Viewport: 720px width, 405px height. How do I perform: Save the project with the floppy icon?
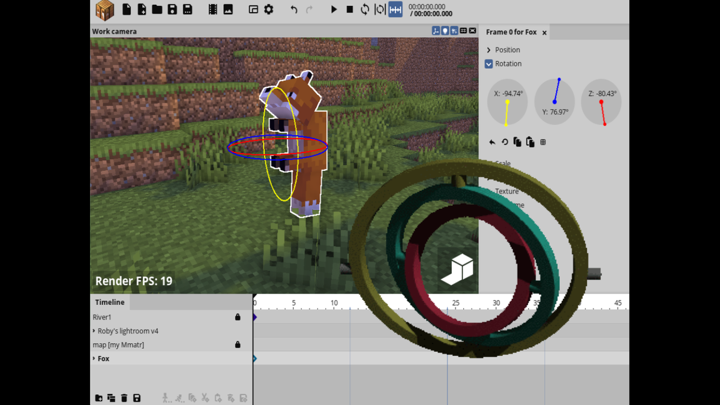[x=172, y=10]
